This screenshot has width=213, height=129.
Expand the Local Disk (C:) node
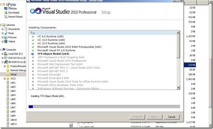click(2, 54)
